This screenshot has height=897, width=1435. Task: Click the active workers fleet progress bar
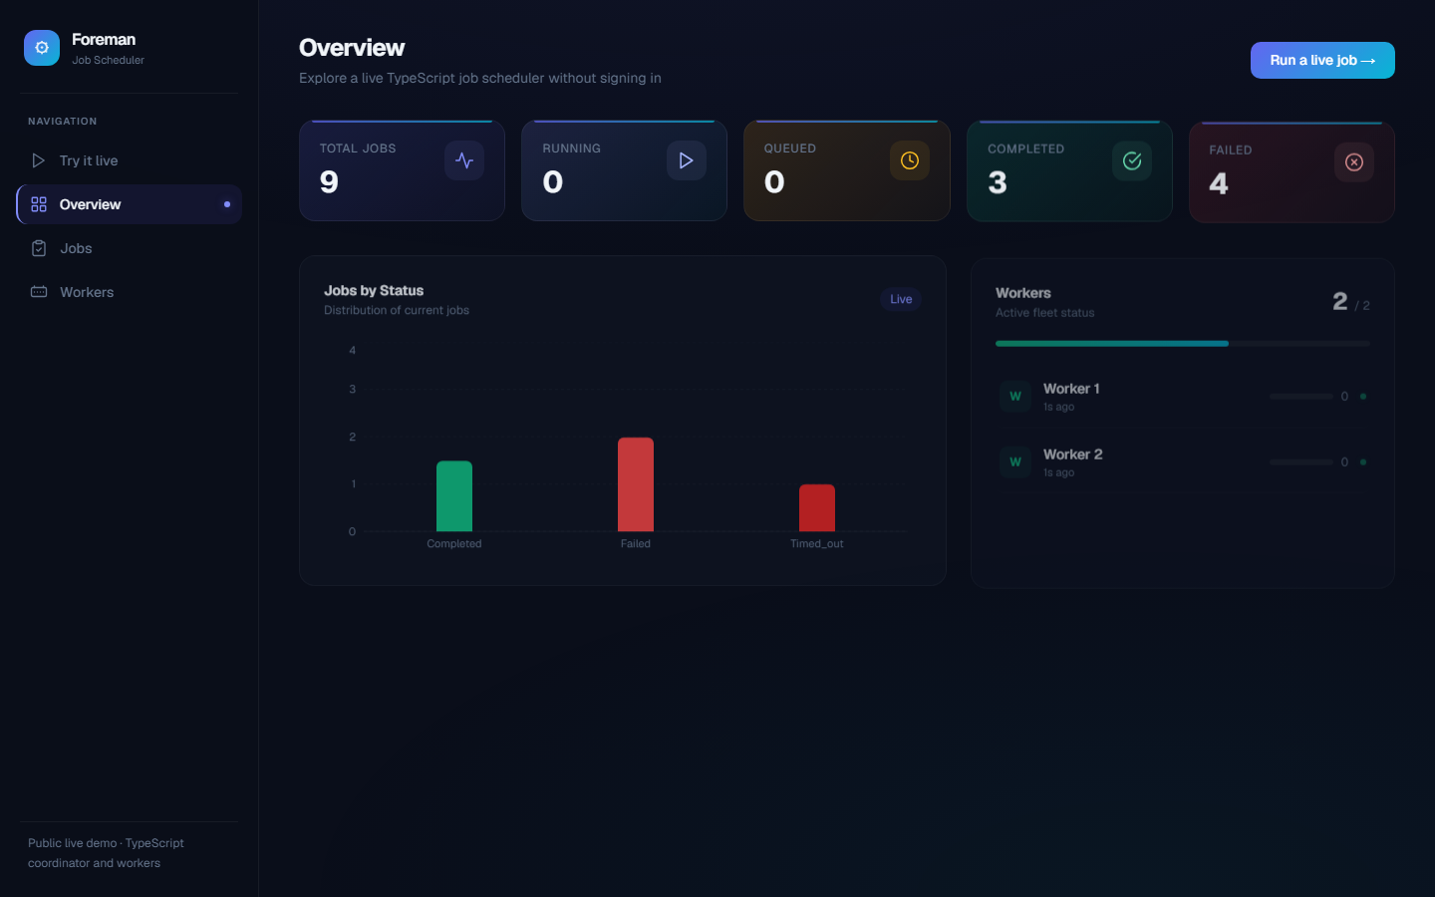point(1183,344)
